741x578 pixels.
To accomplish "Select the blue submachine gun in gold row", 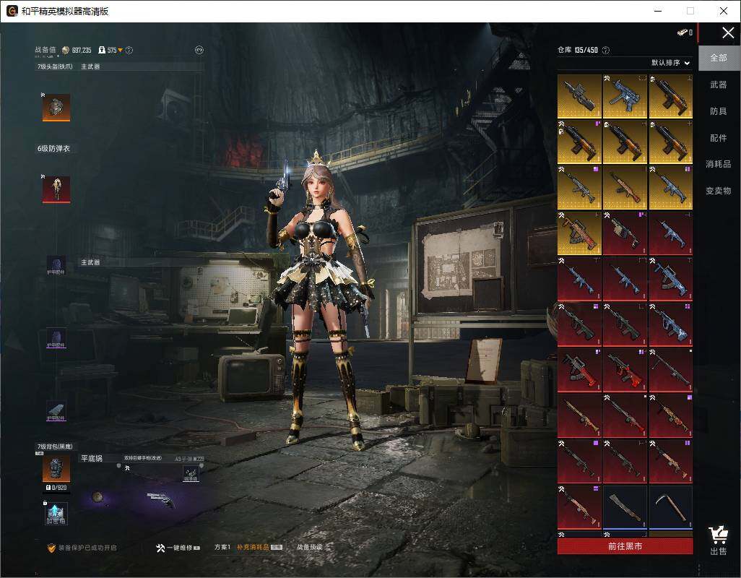I will (x=625, y=96).
